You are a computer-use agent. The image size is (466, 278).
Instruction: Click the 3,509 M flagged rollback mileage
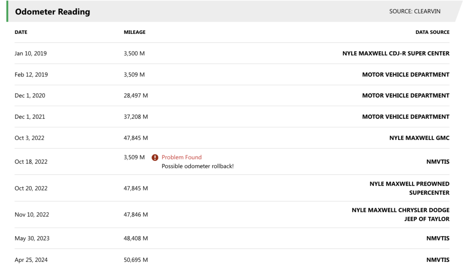tap(134, 157)
